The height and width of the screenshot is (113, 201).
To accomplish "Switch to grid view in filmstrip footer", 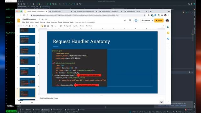I will (32, 103).
